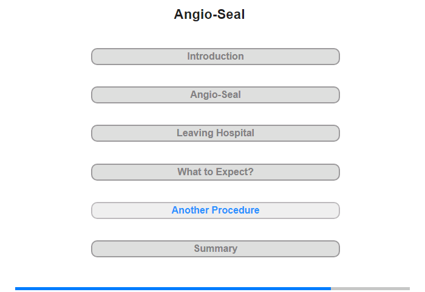Click the blue filled progress bar
The height and width of the screenshot is (292, 425).
173,288
